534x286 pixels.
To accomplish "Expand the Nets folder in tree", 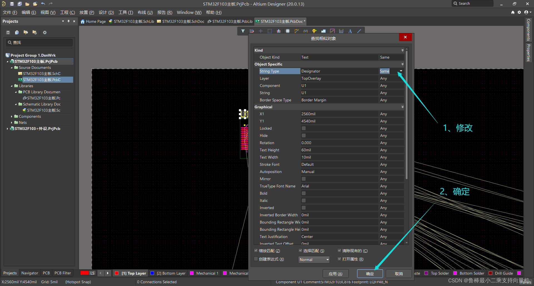I will coord(11,123).
